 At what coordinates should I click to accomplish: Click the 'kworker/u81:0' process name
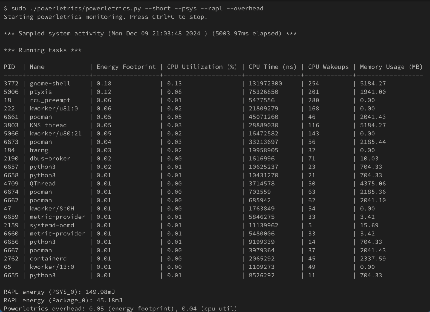(x=54, y=108)
